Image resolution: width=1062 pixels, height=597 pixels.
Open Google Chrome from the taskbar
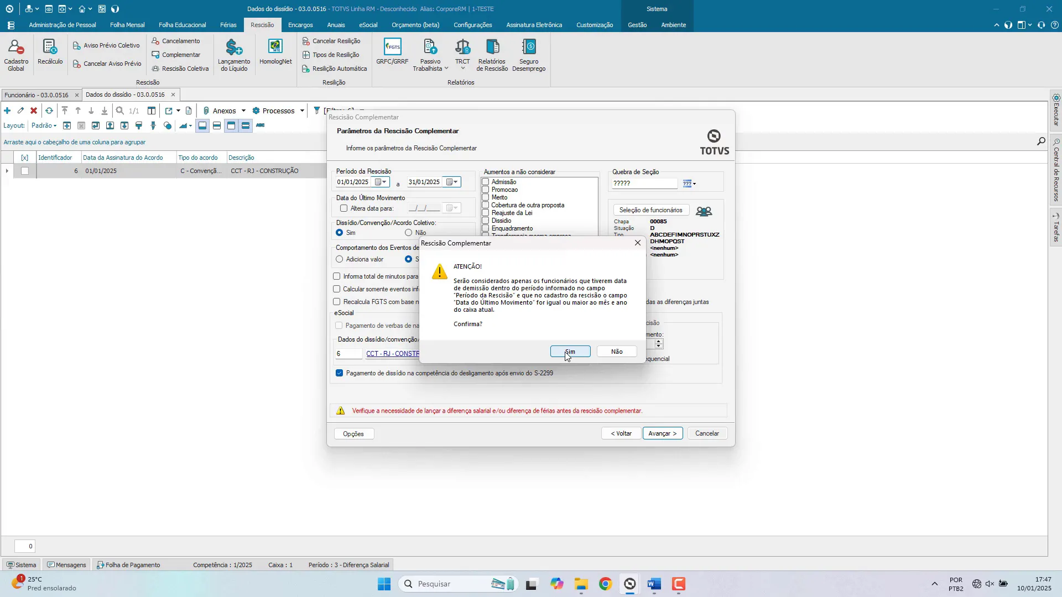point(606,584)
